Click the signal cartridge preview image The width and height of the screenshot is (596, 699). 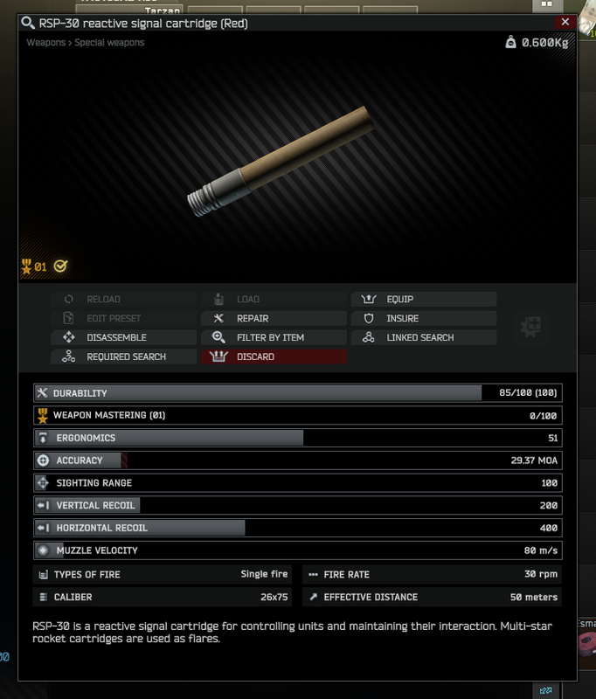[x=280, y=162]
